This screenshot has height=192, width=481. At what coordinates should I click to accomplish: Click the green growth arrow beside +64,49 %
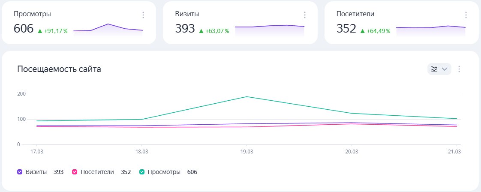(362, 31)
